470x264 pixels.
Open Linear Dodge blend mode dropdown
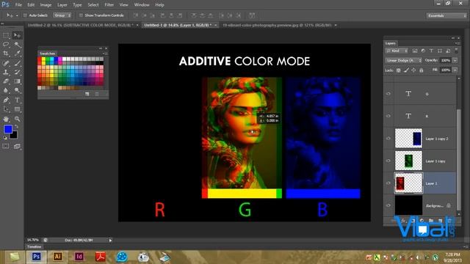pos(403,60)
